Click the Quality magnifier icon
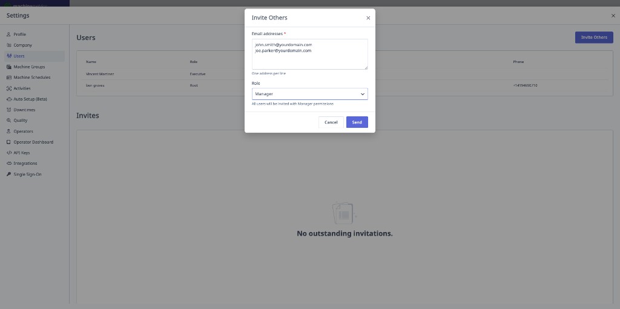This screenshot has height=309, width=620. tap(8, 121)
